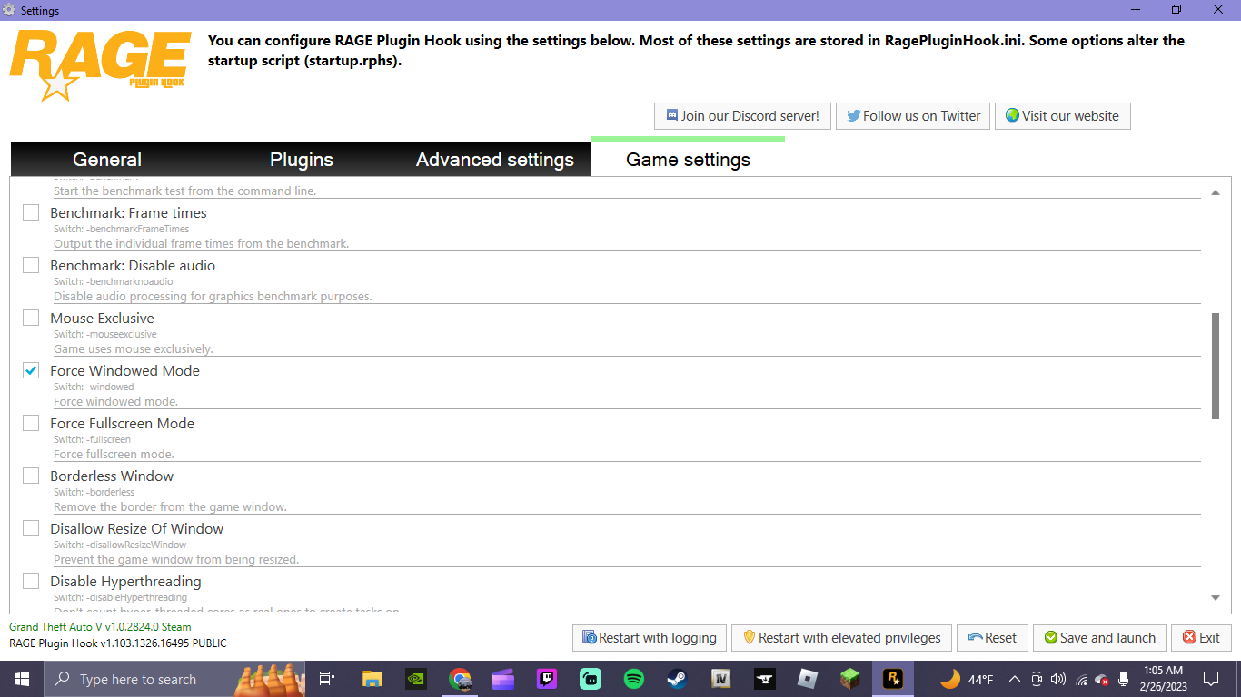Viewport: 1241px width, 697px height.
Task: Open Task View from the taskbar
Action: (x=328, y=679)
